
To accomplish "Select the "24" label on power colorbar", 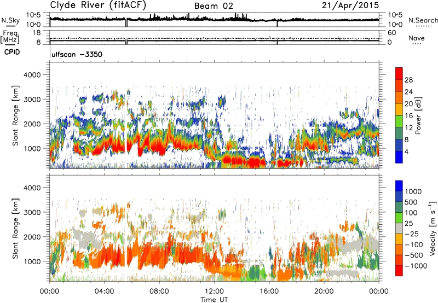I will click(408, 92).
